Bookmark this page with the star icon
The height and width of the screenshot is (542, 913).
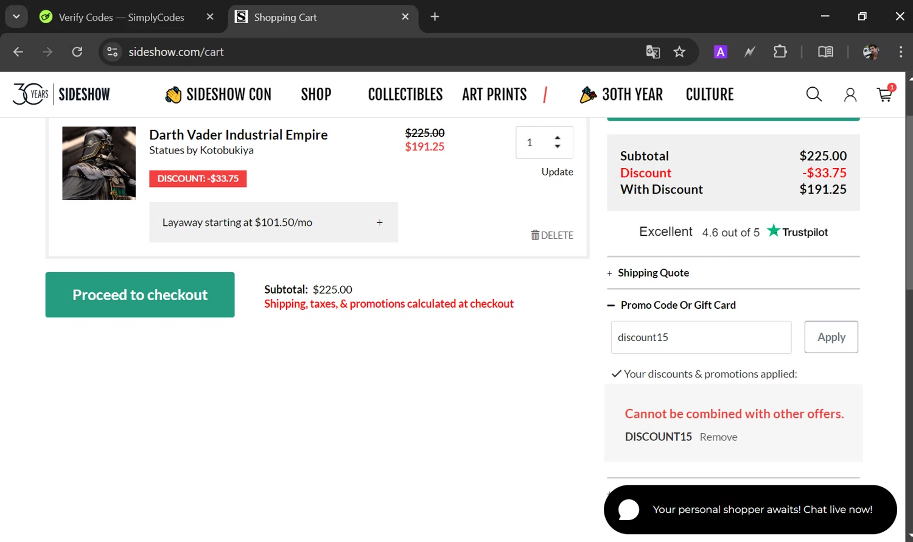(x=679, y=52)
